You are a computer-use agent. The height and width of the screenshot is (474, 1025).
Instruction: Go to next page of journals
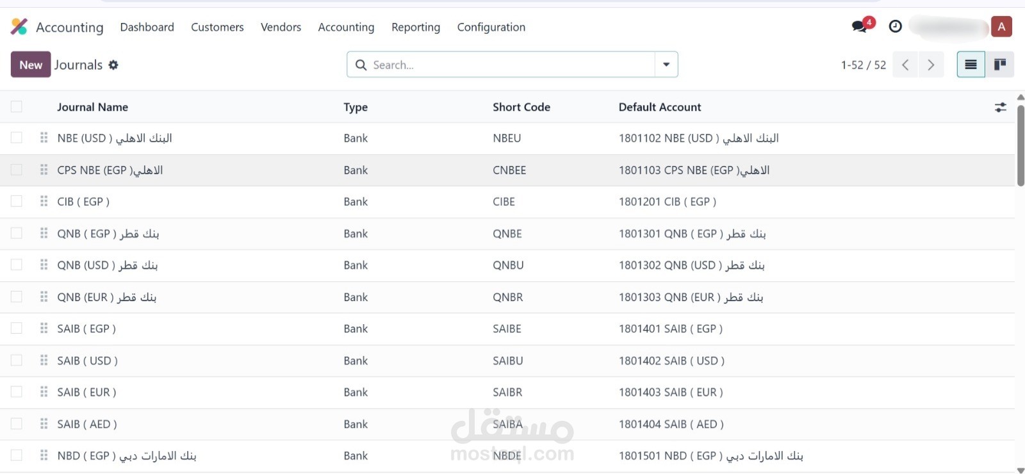point(931,65)
